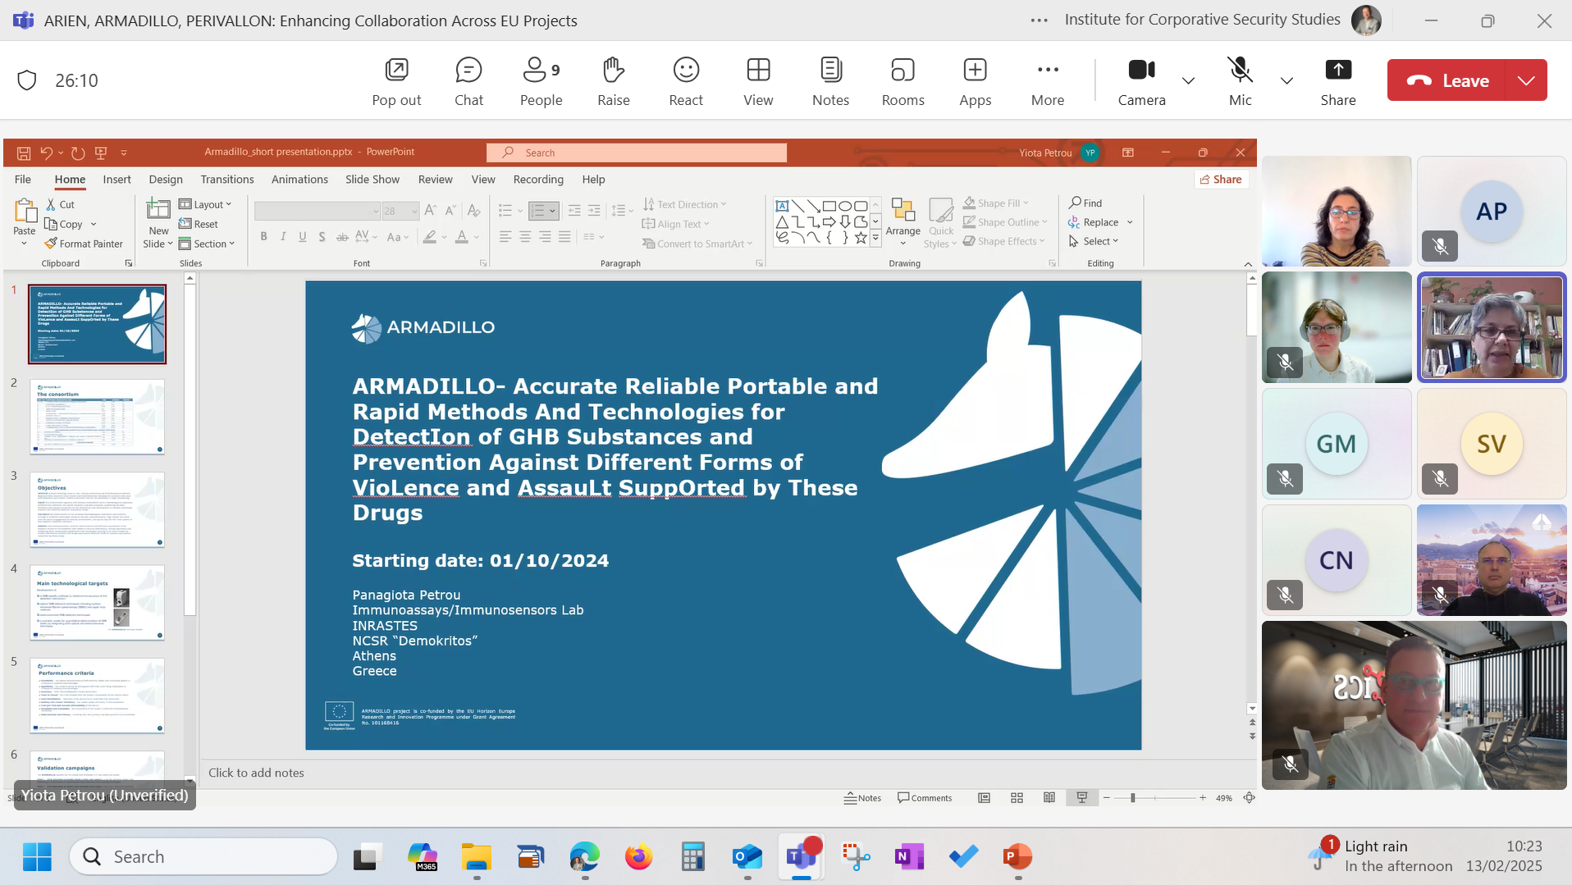Select the speaking participant's video tile
Viewport: 1572px width, 885px height.
coord(1491,327)
